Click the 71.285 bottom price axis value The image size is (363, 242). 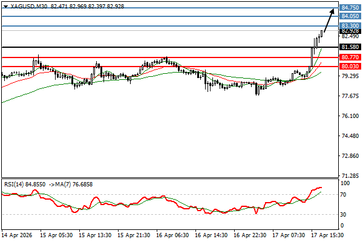pyautogui.click(x=350, y=175)
